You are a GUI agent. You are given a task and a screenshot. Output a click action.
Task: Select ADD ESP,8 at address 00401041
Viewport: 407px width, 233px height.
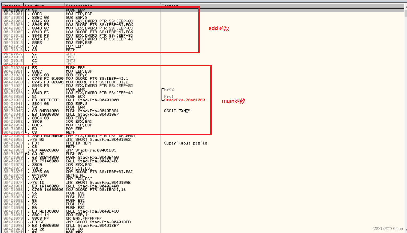tap(76, 104)
